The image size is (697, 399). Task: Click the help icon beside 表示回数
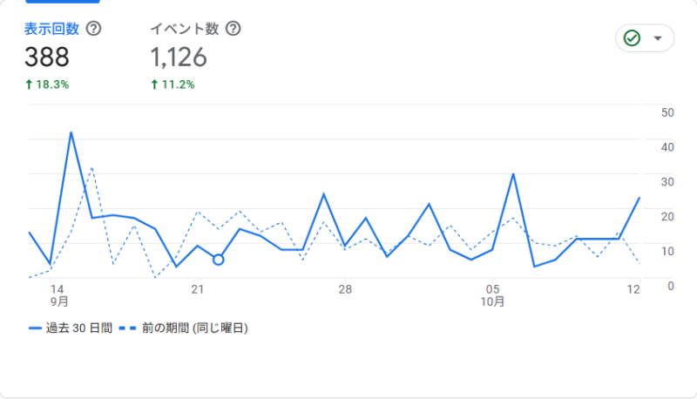(x=93, y=29)
